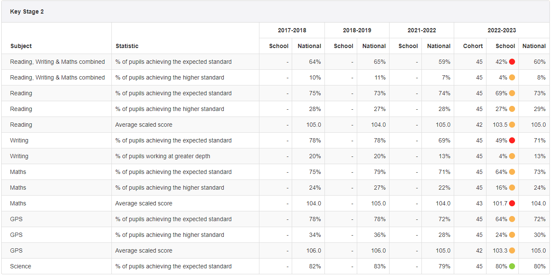Image resolution: width=552 pixels, height=276 pixels.
Task: Click amber dot beside Maths expected standard 64%
Action: 512,172
